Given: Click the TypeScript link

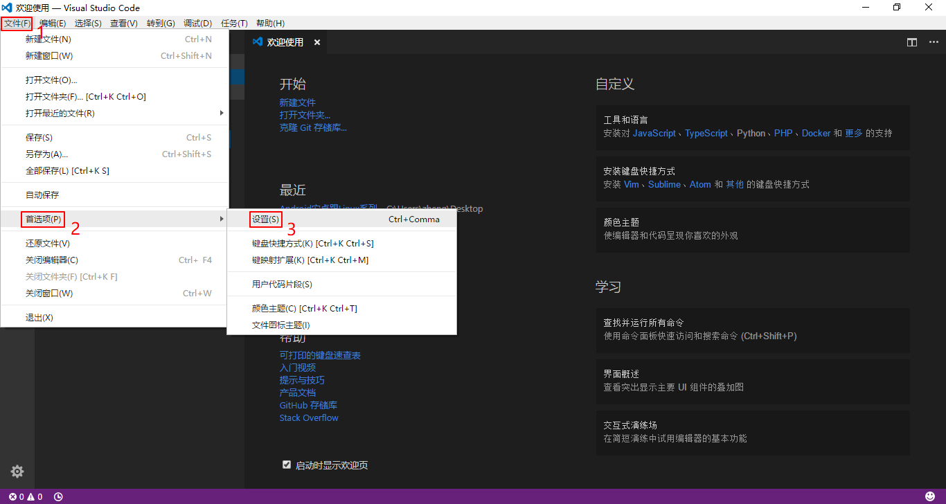Looking at the screenshot, I should 706,133.
